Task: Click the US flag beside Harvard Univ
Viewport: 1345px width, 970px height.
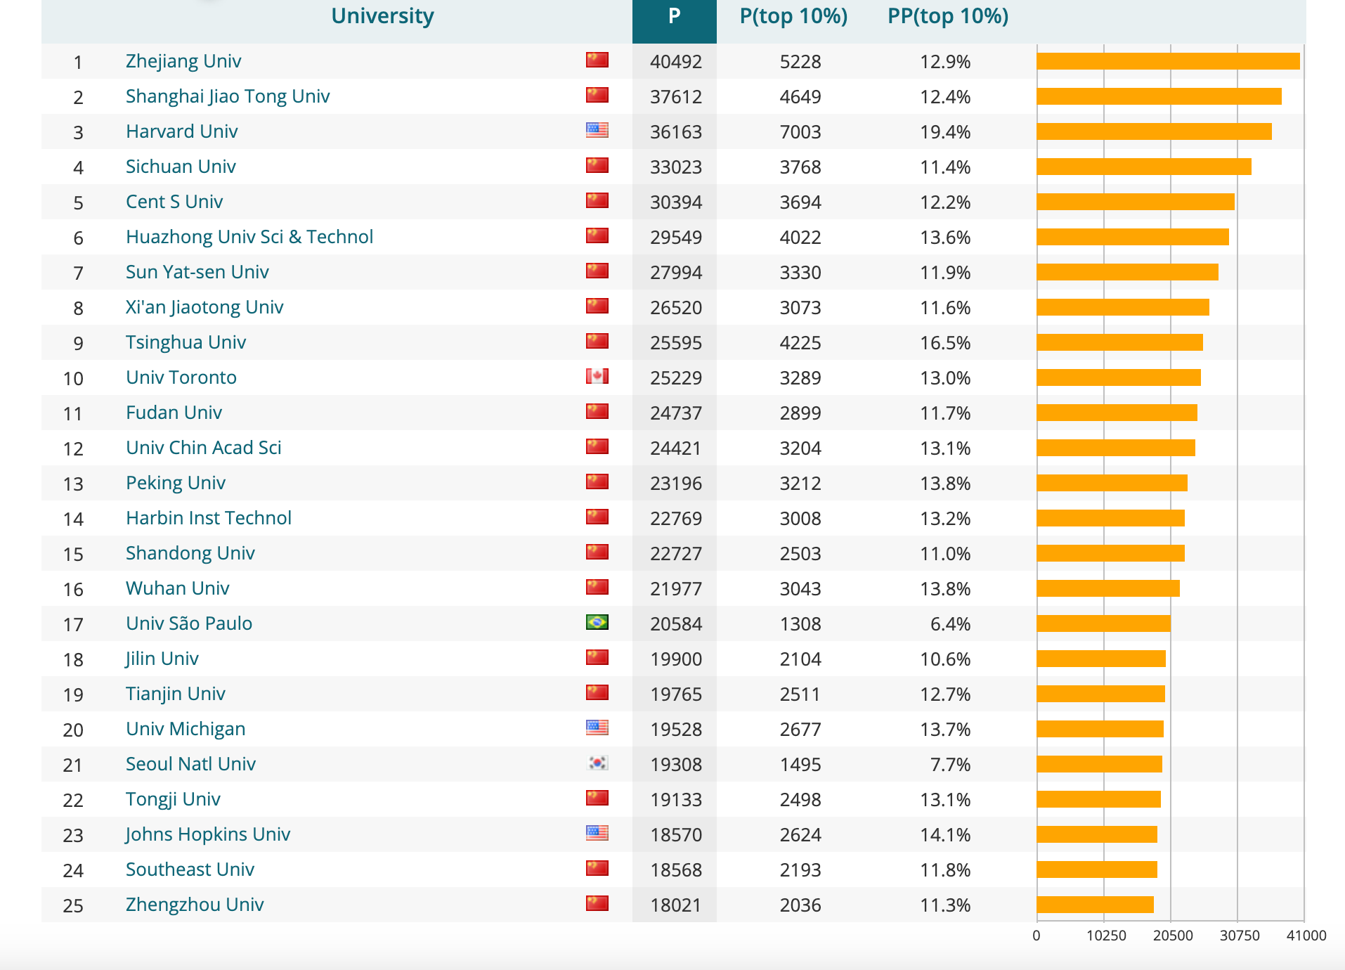Action: coord(597,131)
